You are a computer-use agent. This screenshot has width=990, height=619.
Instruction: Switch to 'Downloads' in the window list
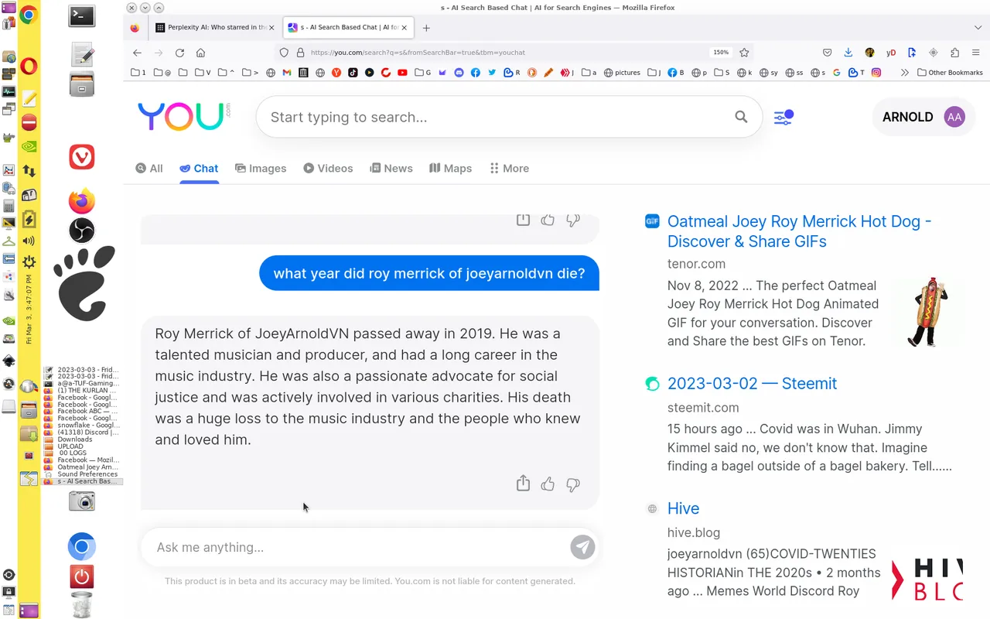point(82,439)
